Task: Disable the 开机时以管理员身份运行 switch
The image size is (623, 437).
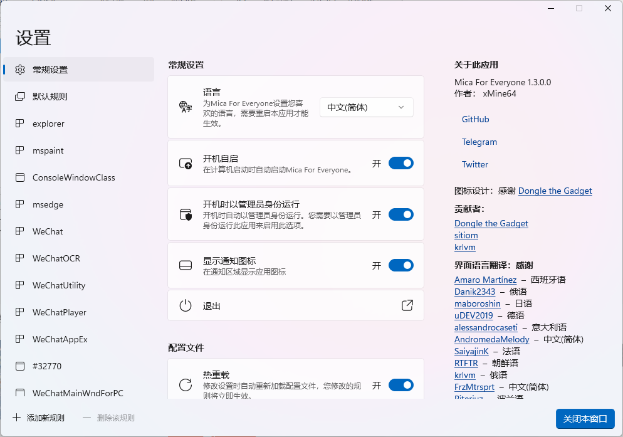Action: 401,214
